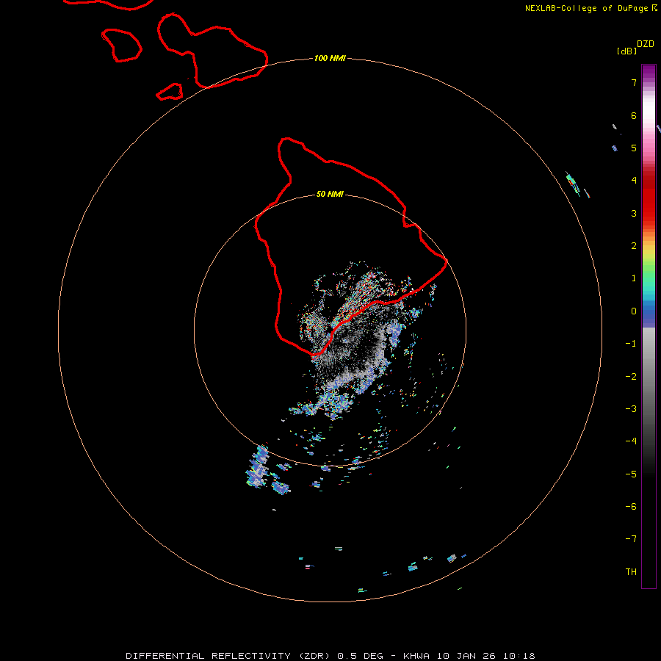This screenshot has width=661, height=661.
Task: Pick the purple top segment of the color bar
Action: [649, 71]
